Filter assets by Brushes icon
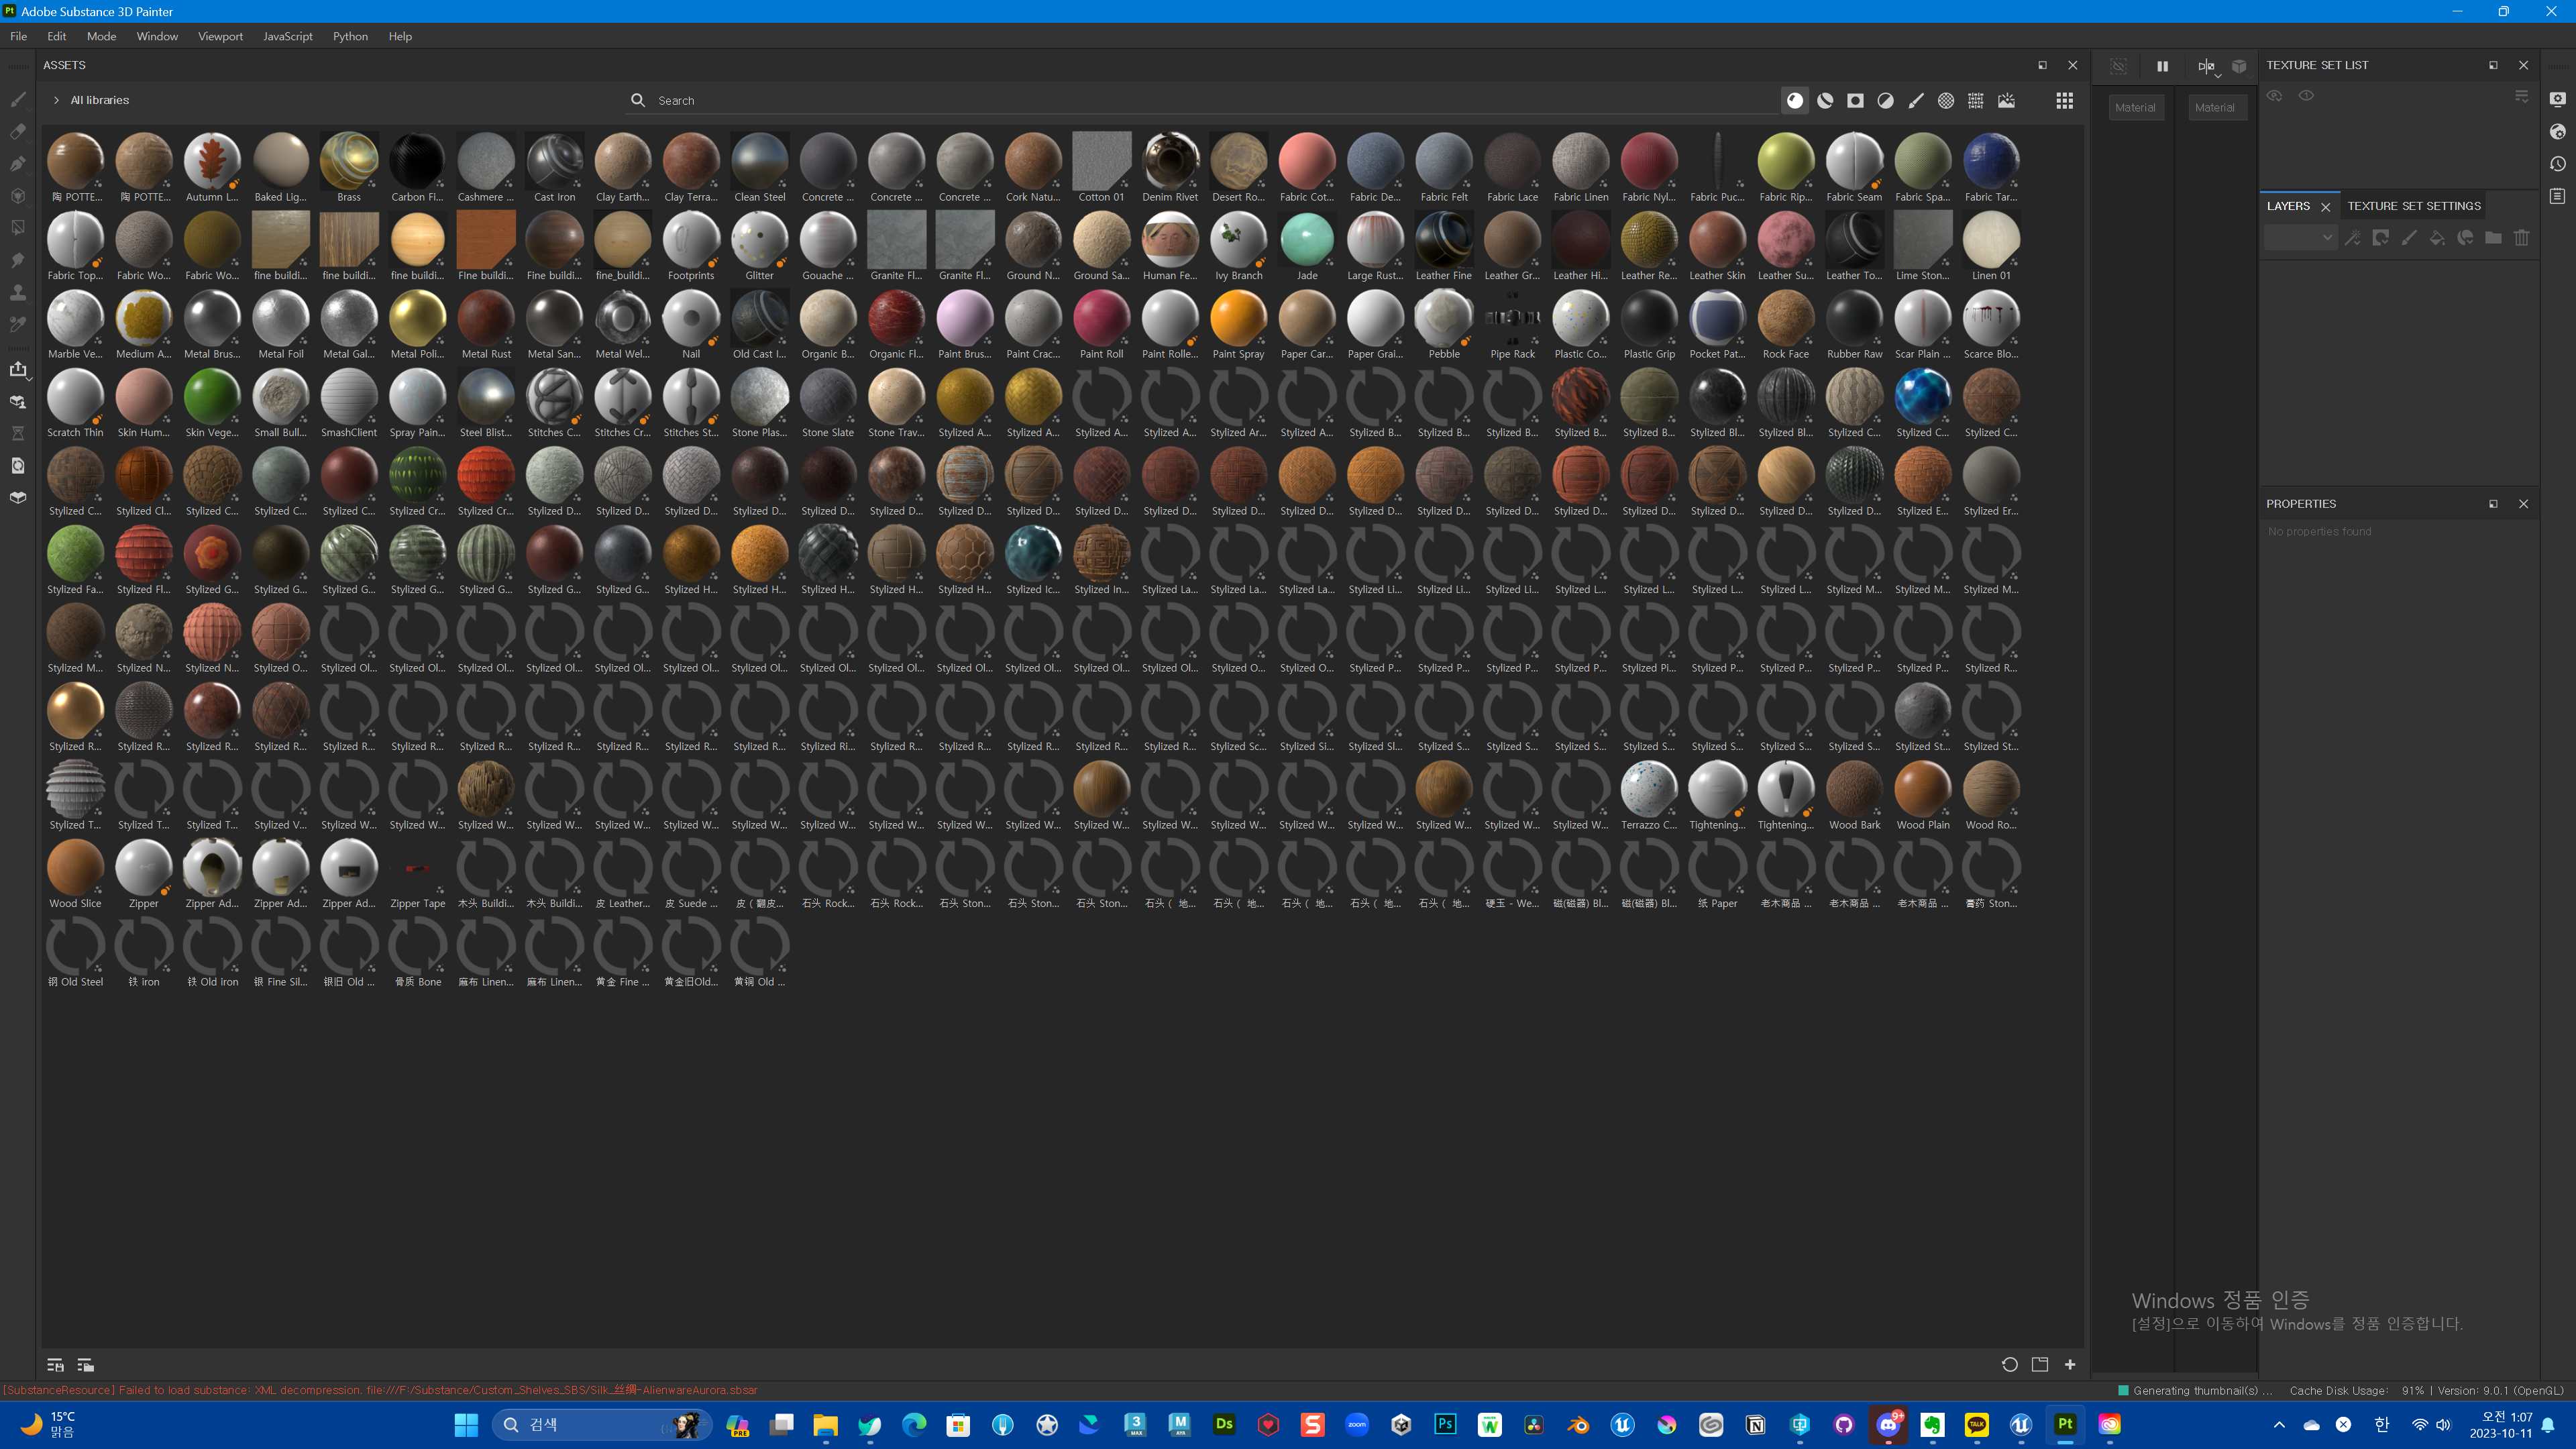2576x1449 pixels. point(1915,101)
